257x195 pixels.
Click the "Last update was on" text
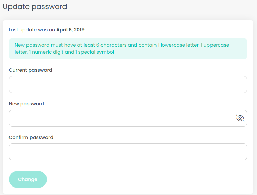coord(32,30)
